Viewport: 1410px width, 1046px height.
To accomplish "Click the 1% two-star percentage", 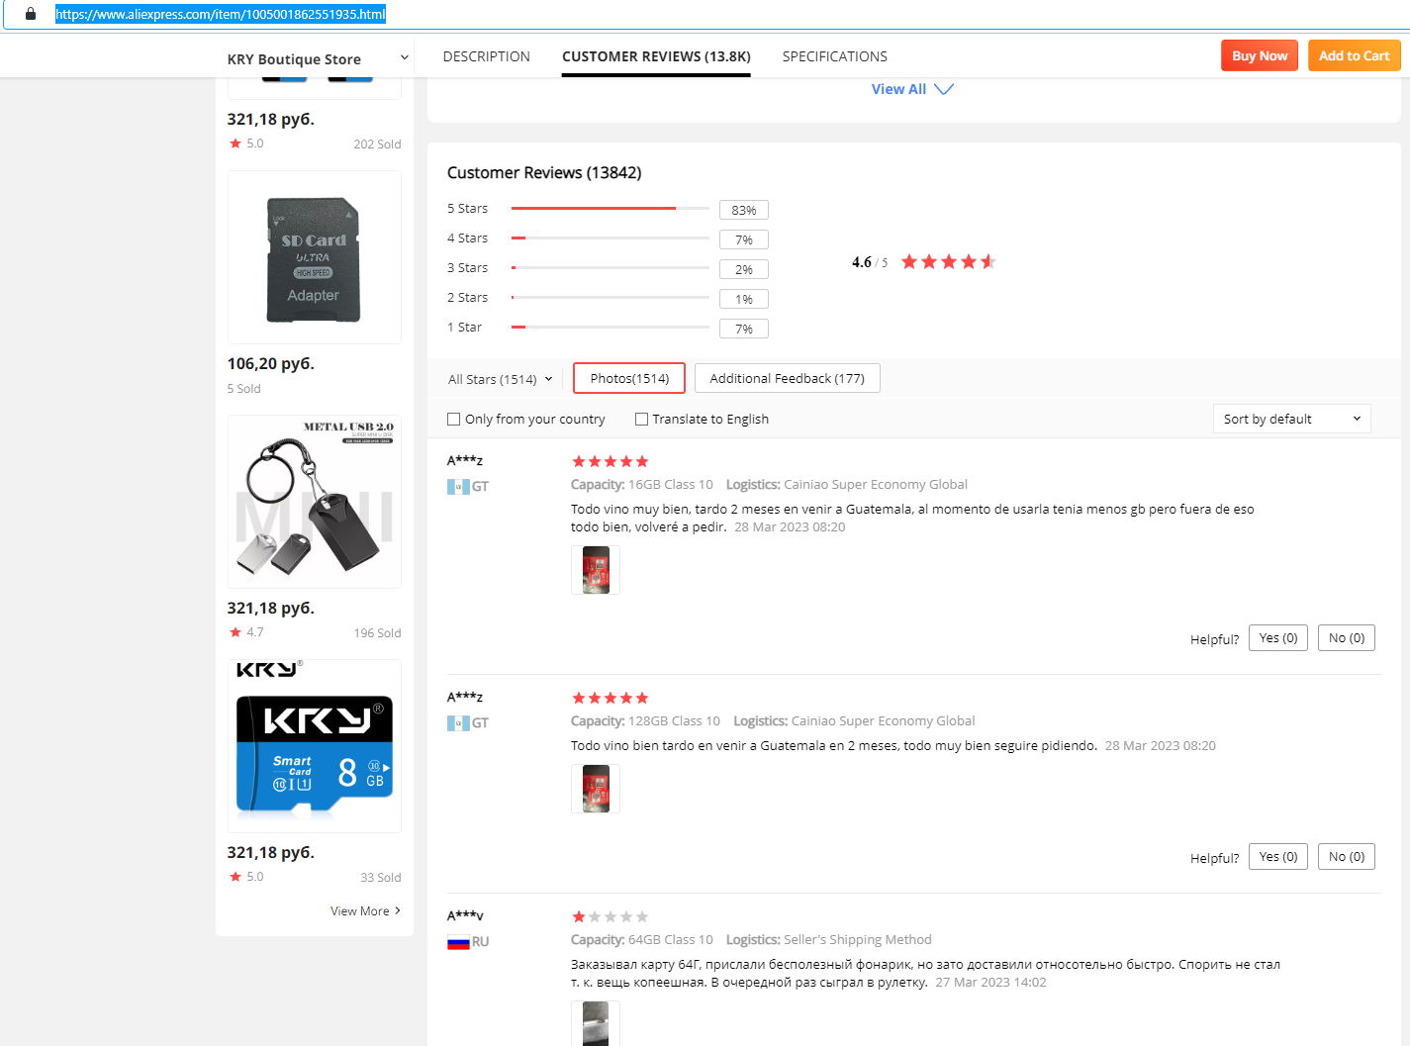I will click(x=744, y=299).
